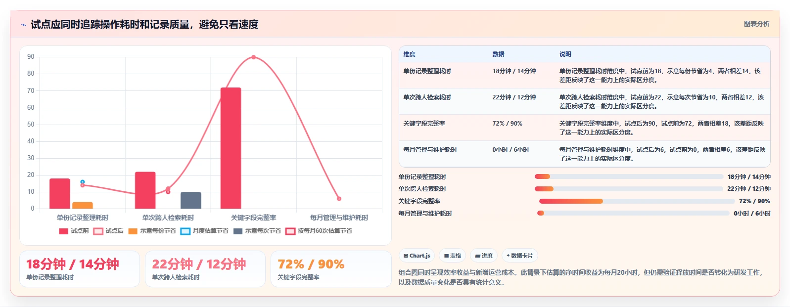
Task: Click the card title 试点应同时追踪操作耗时和记录质量
Action: pyautogui.click(x=144, y=24)
